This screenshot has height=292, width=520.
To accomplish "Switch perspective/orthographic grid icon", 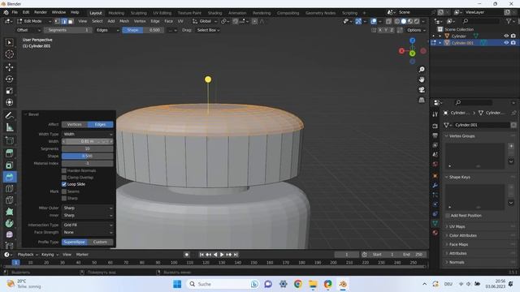I will [422, 100].
